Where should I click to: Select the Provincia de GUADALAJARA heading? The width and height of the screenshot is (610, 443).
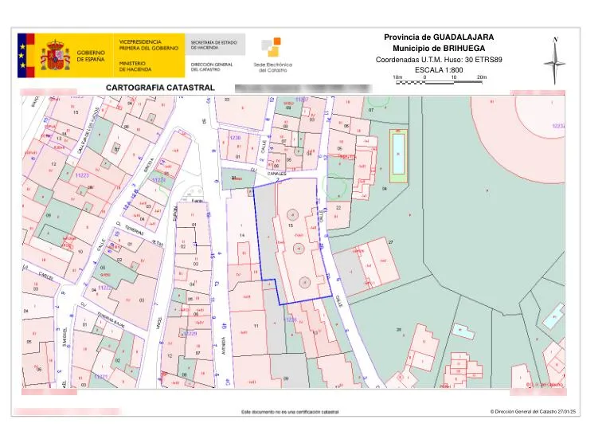(439, 37)
